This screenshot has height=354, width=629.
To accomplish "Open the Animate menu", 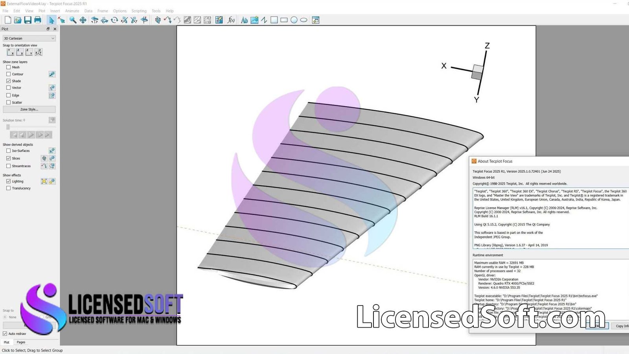I will click(72, 11).
